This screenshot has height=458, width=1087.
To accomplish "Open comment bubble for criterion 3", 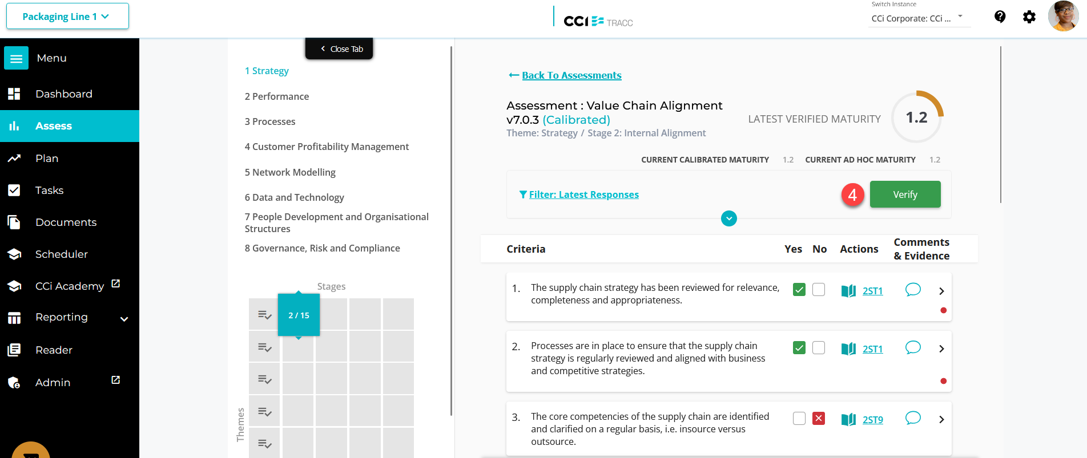I will coord(913,418).
